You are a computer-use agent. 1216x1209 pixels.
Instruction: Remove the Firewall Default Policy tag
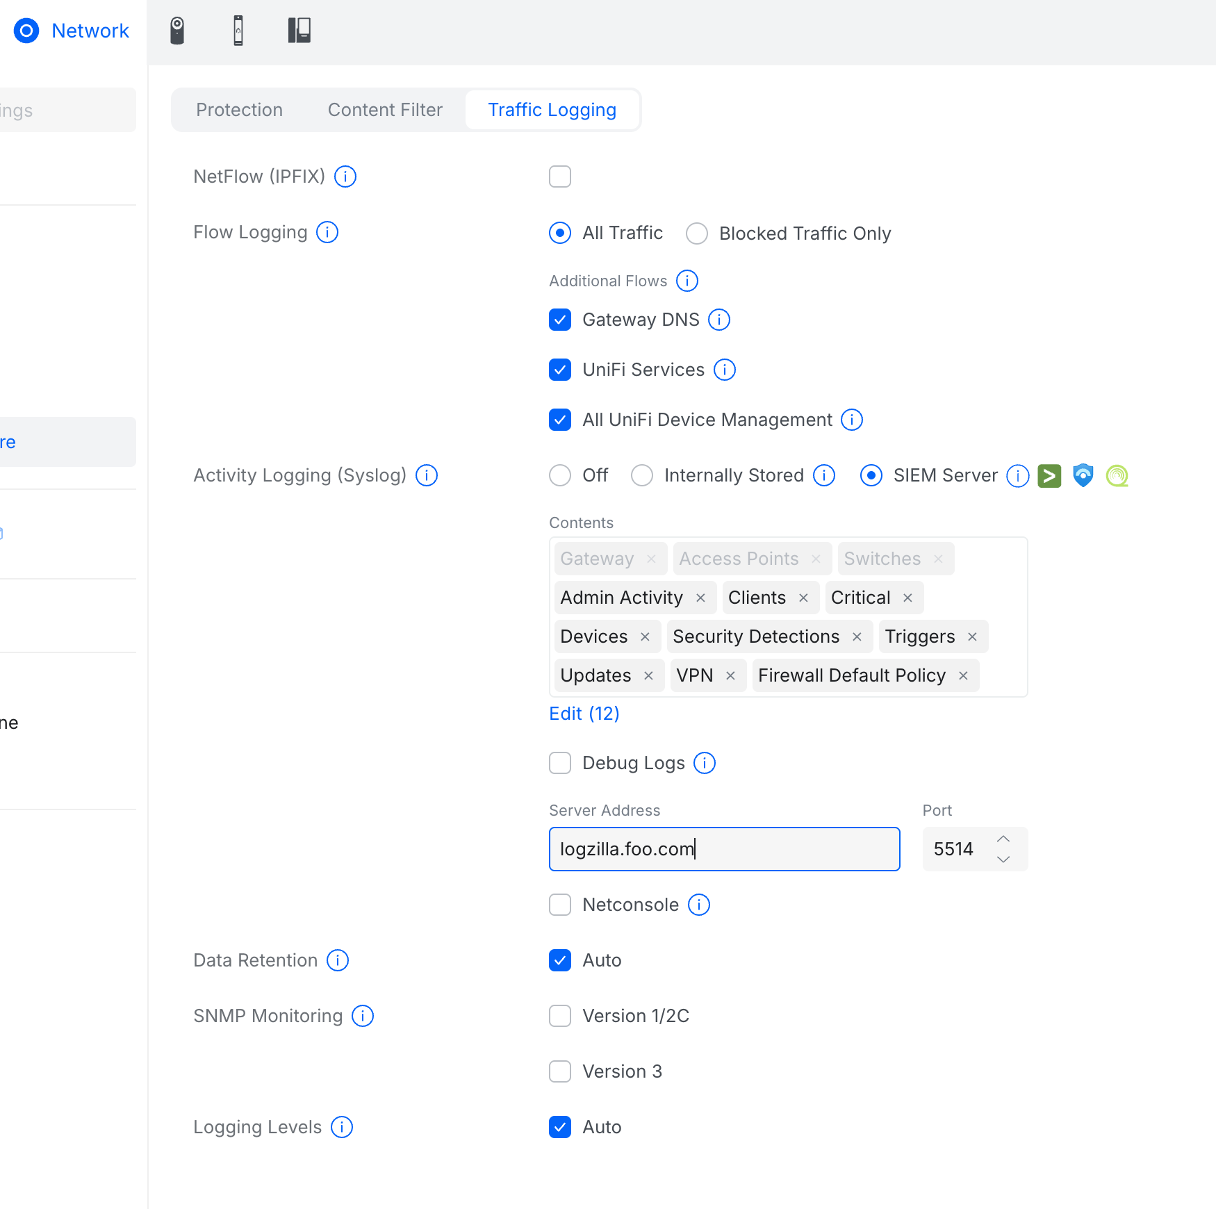point(963,675)
